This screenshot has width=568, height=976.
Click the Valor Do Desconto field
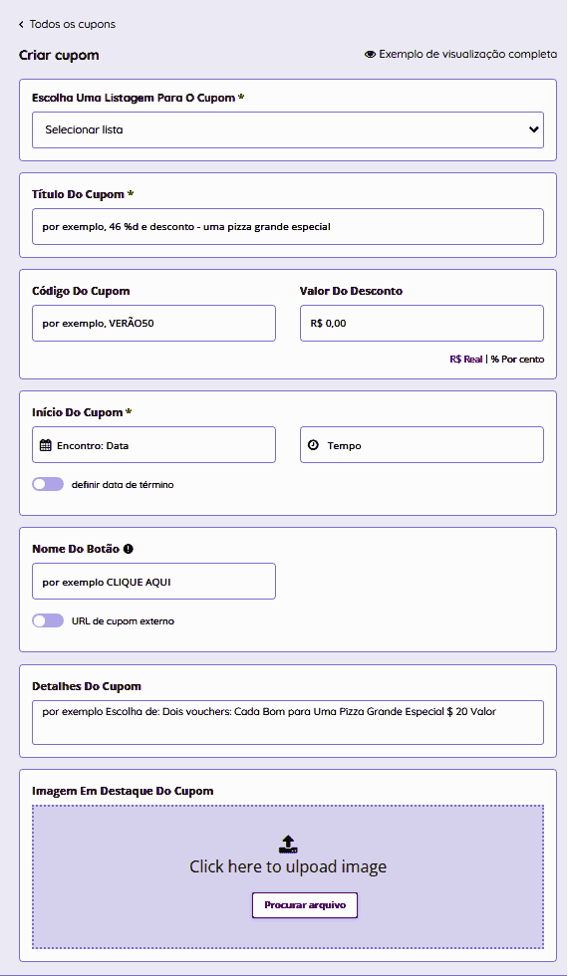422,323
